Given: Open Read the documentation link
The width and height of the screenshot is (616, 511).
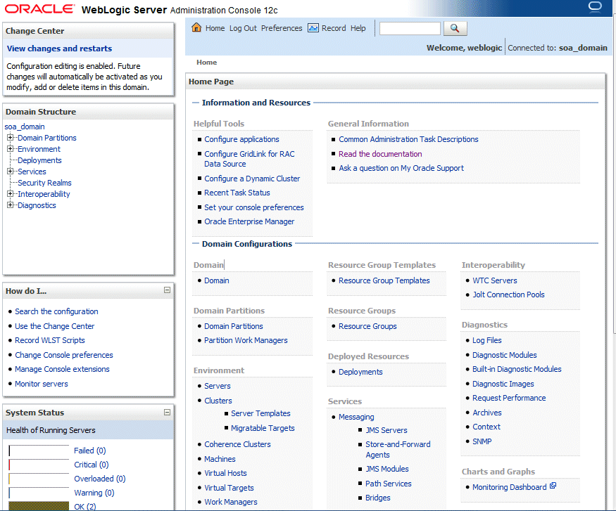Looking at the screenshot, I should tap(380, 154).
